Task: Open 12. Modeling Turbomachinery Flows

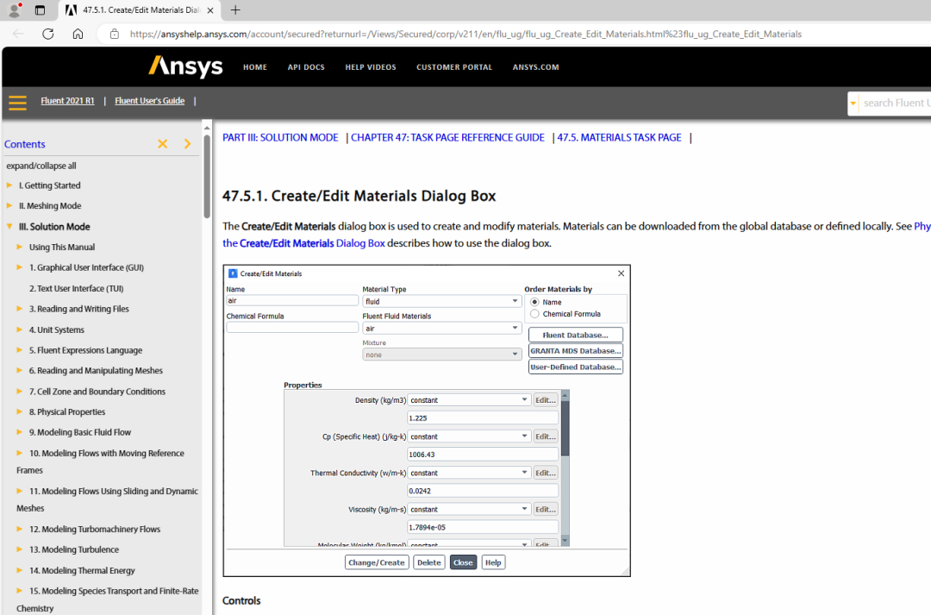Action: point(95,529)
